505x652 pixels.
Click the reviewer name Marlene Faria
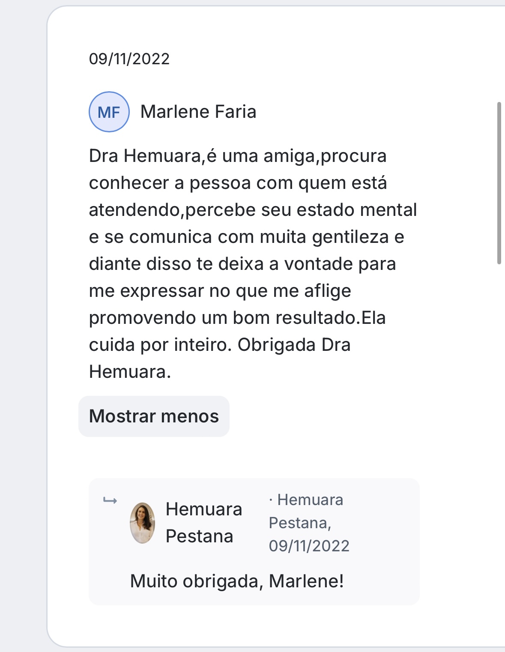coord(198,112)
